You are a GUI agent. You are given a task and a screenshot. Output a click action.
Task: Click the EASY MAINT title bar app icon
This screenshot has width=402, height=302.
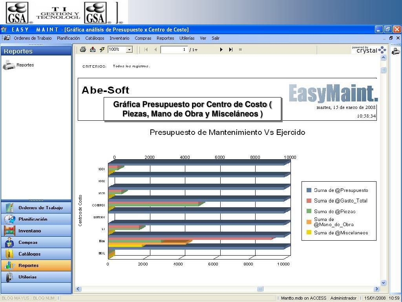coord(4,29)
